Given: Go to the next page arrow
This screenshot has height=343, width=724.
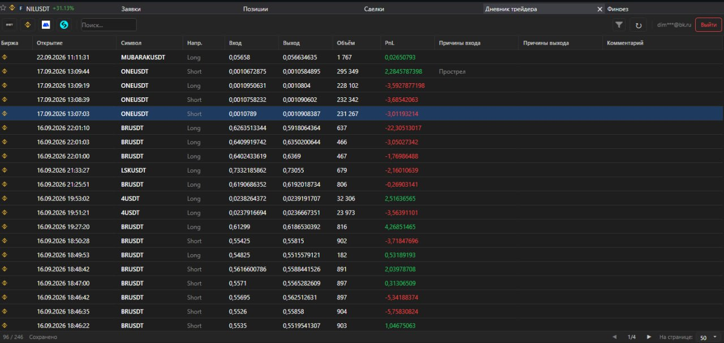Looking at the screenshot, I should [649, 337].
